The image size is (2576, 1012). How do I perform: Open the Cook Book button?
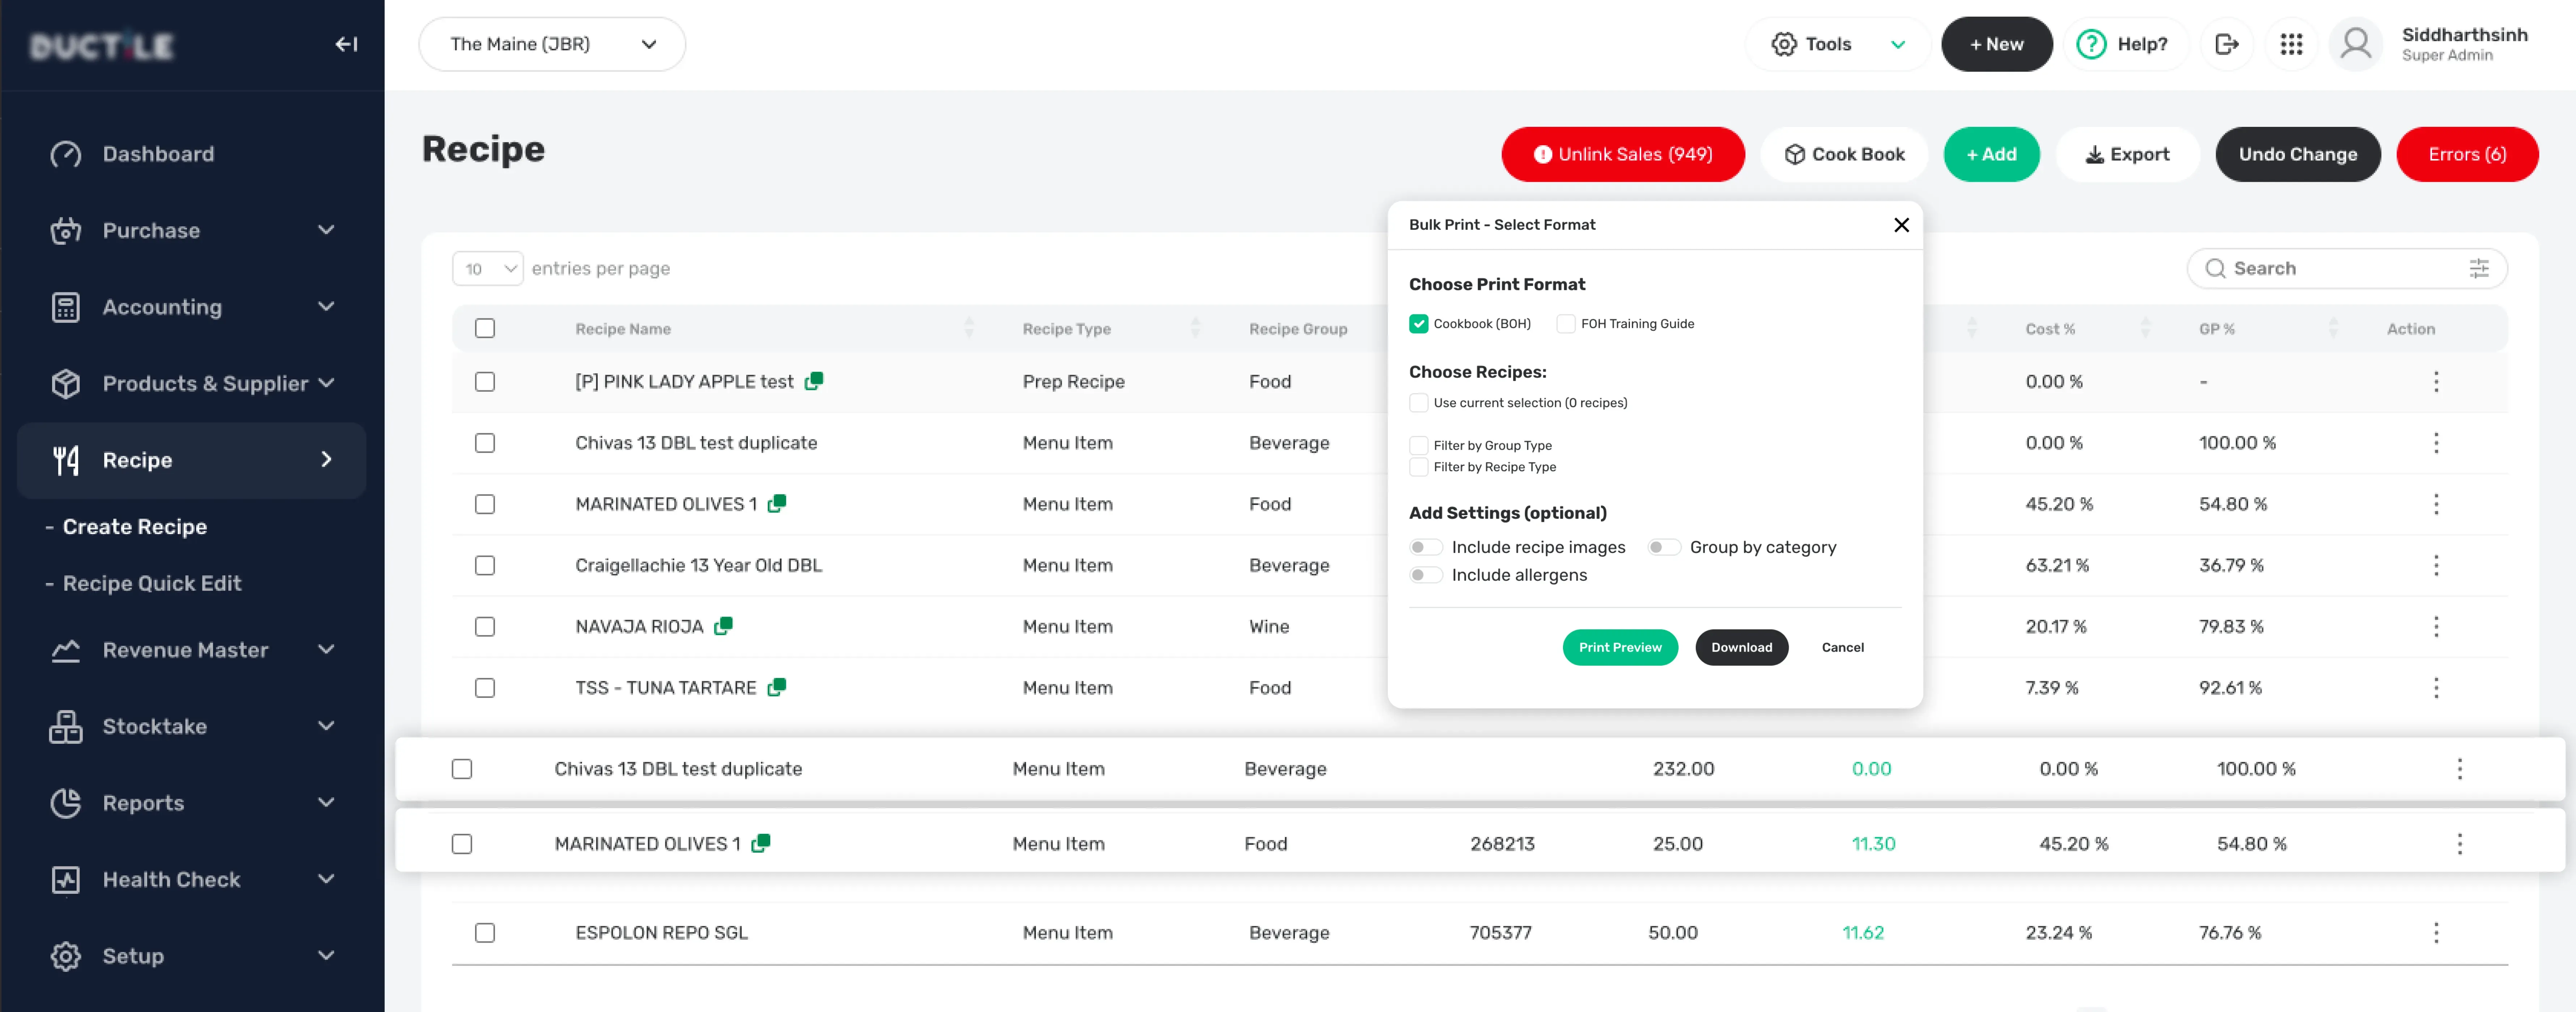point(1844,154)
